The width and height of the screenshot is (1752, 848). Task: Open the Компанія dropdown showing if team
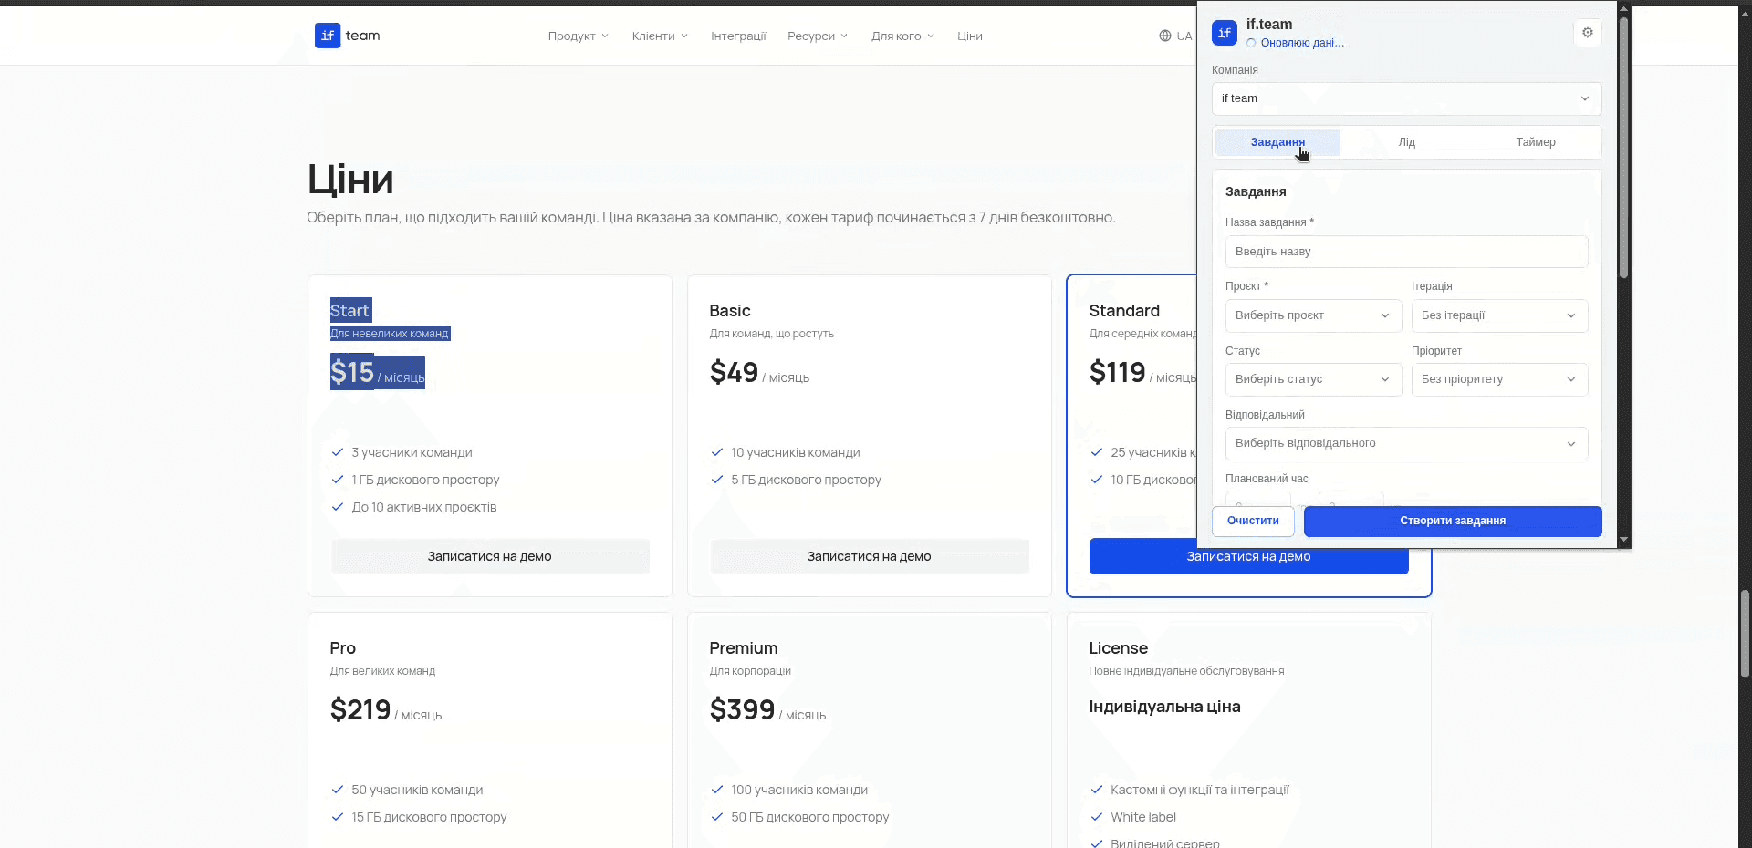[1406, 98]
